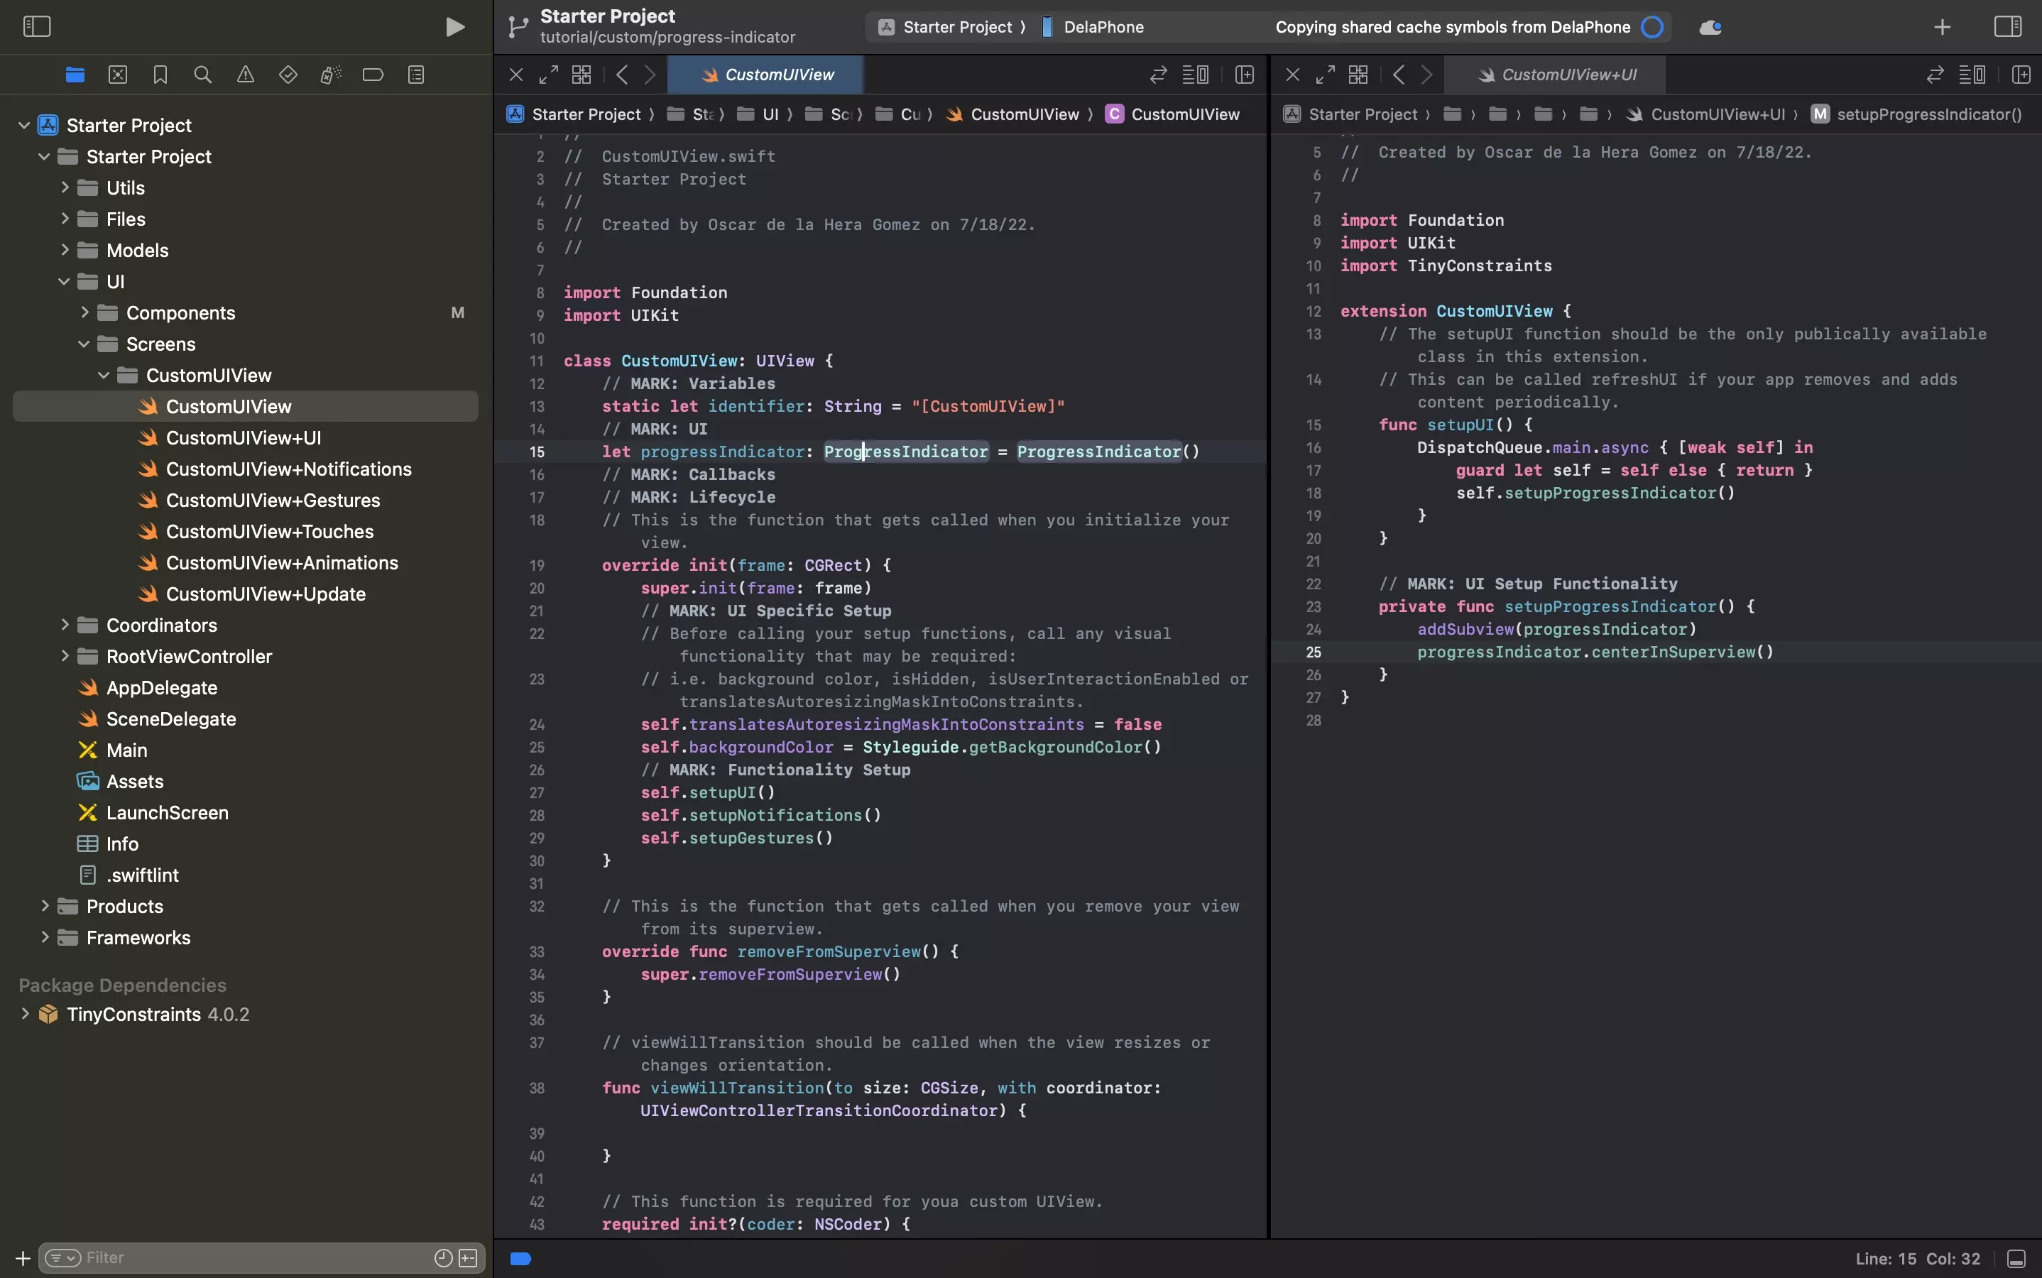Choose the DelaPhone run destination
Viewport: 2042px width, 1278px height.
(1093, 27)
